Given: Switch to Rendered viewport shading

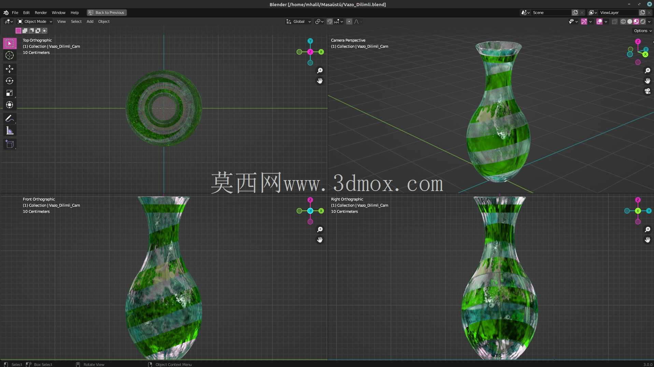Looking at the screenshot, I should click(x=643, y=21).
